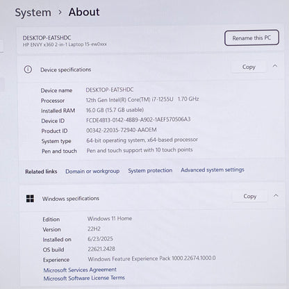289x289 pixels.
Task: Click the Experience label
Action: (56, 260)
